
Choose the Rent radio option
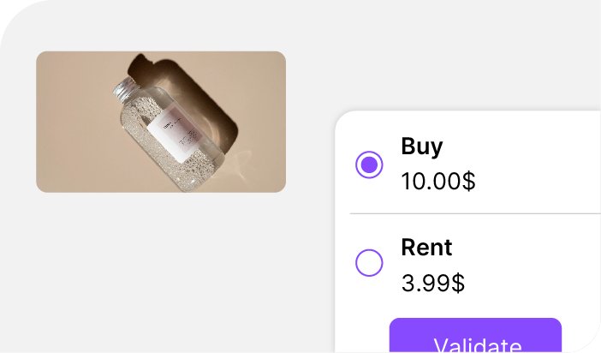coord(369,263)
